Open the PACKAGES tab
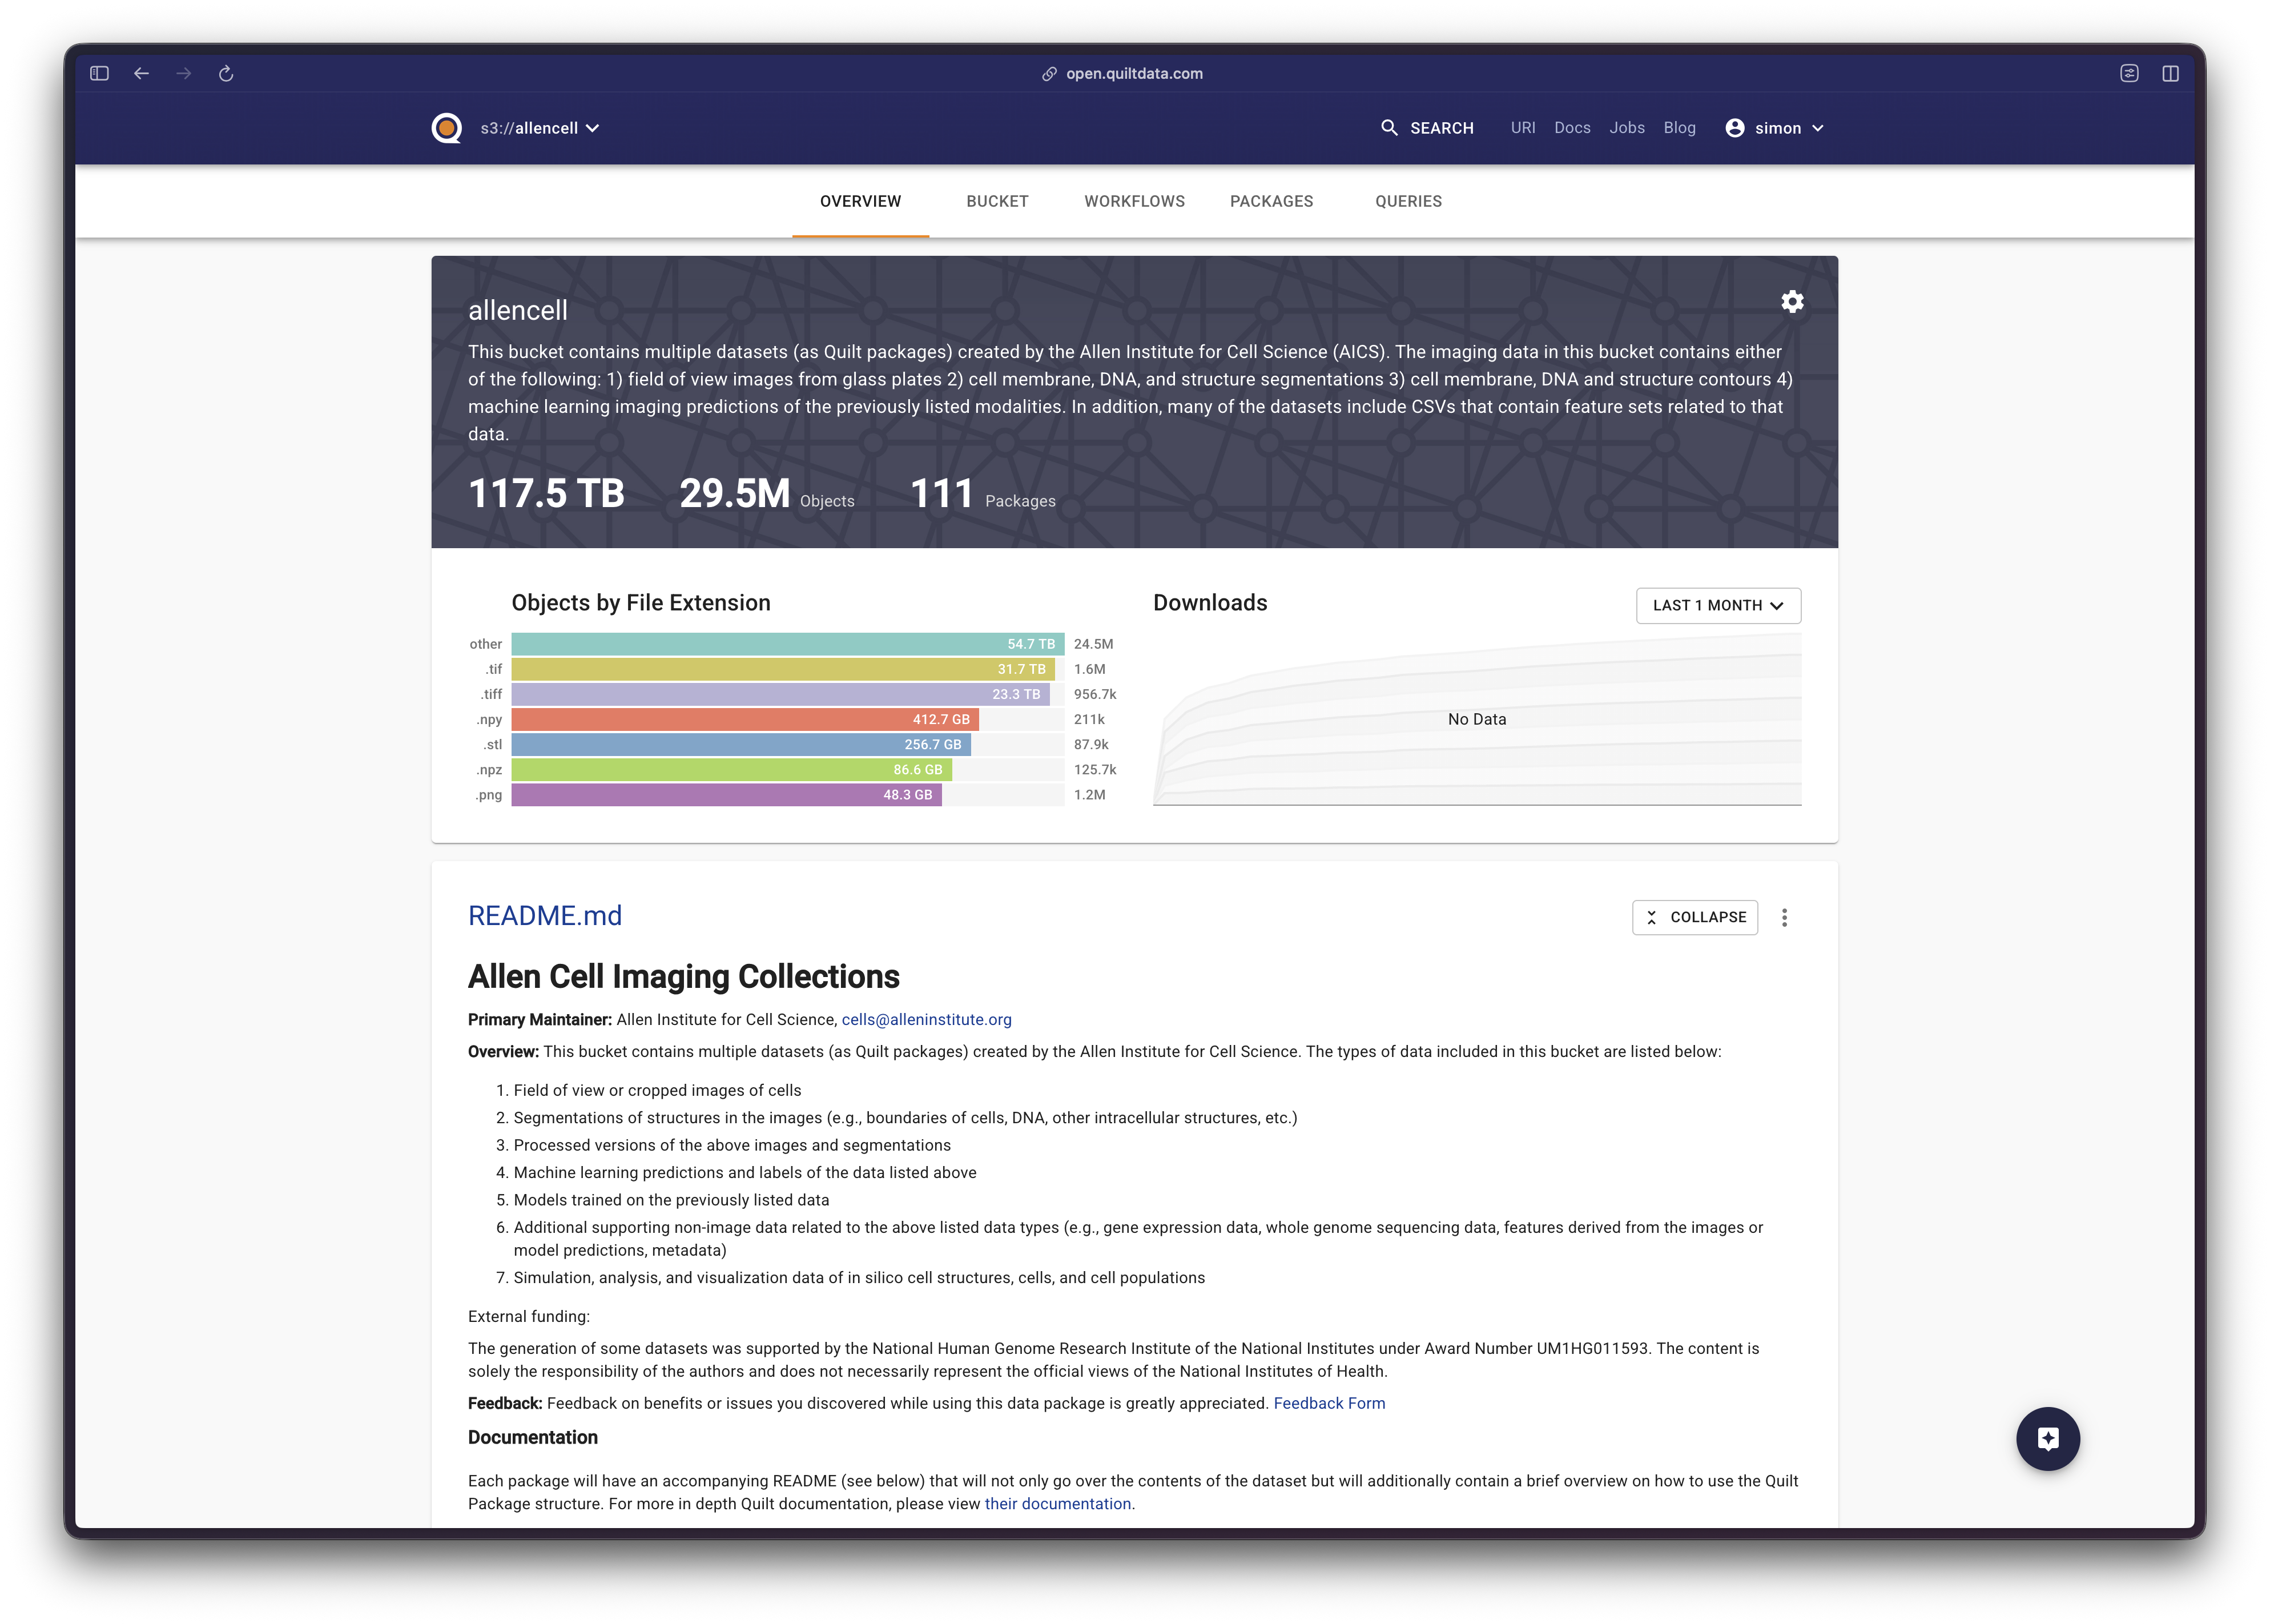Image resolution: width=2270 pixels, height=1624 pixels. [1271, 201]
